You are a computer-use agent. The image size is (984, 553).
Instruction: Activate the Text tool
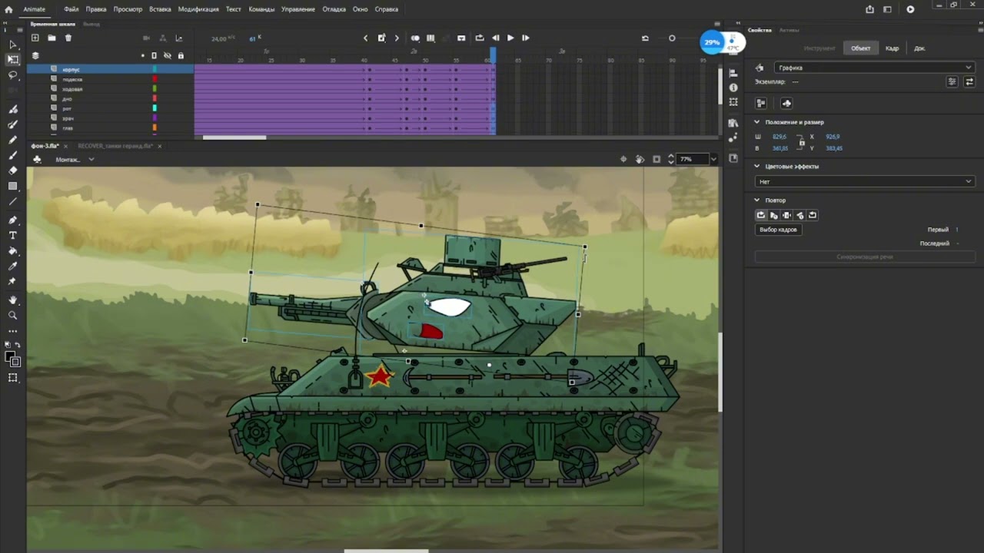(13, 235)
